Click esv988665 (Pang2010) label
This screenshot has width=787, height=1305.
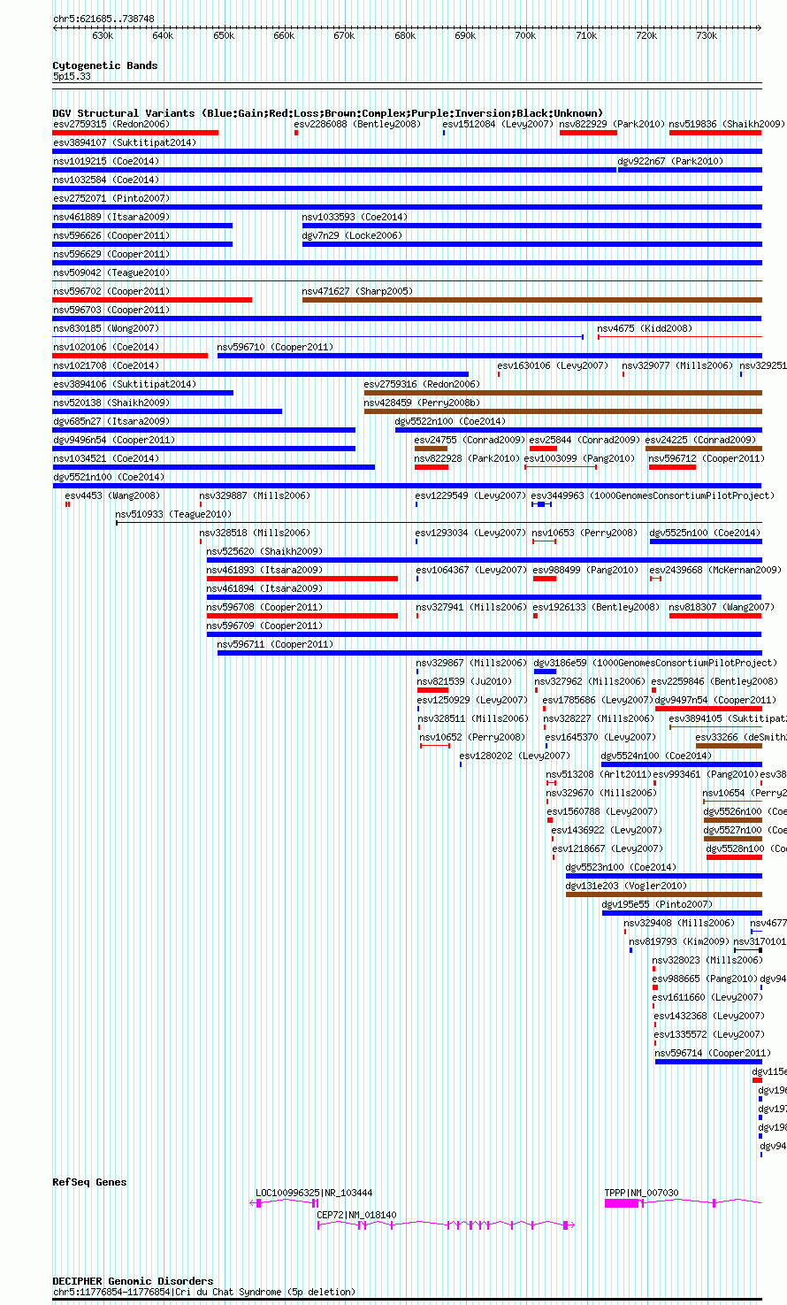pyautogui.click(x=705, y=979)
